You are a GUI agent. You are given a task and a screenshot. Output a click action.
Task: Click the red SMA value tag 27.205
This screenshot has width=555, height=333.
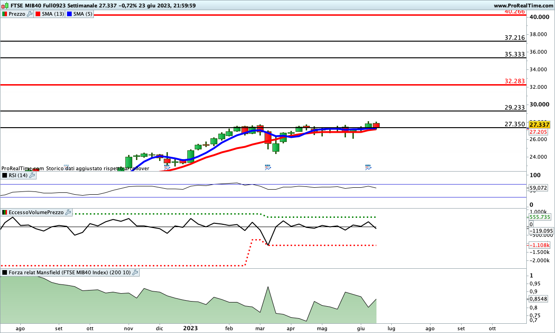pyautogui.click(x=539, y=132)
